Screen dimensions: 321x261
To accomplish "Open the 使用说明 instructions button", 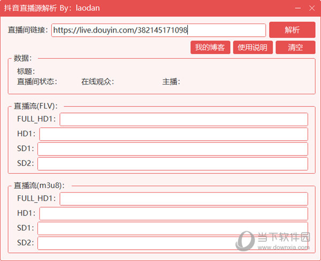I will 253,47.
